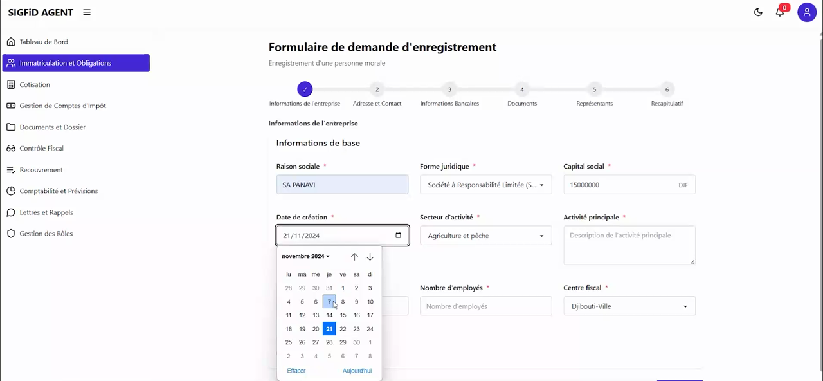Open the user profile avatar
823x381 pixels.
point(807,12)
